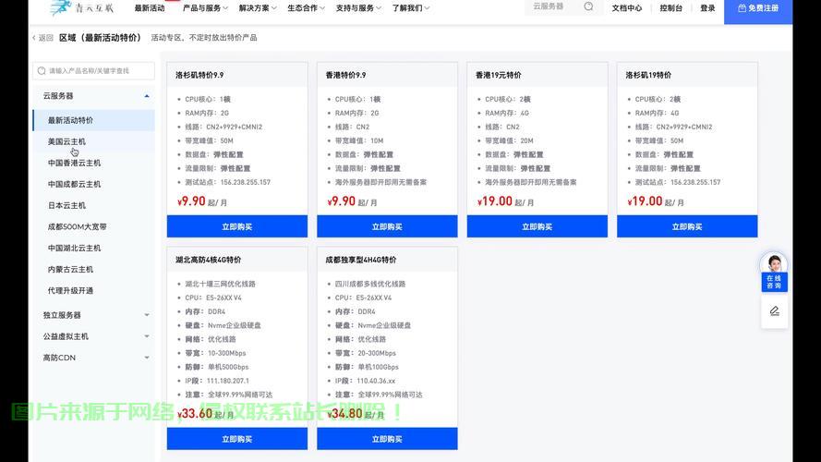Expand the 产品与服务 menu
This screenshot has width=821, height=462.
click(205, 8)
